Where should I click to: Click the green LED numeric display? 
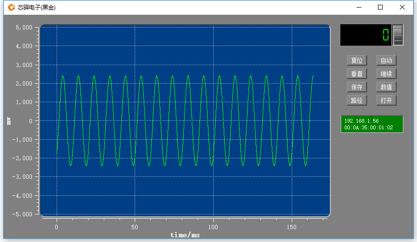point(366,35)
